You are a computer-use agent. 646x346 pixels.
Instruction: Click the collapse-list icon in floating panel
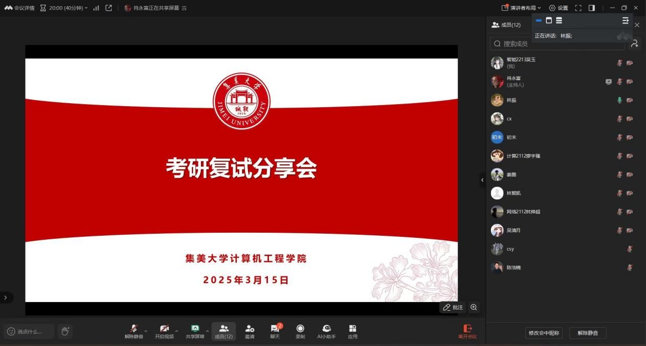coord(625,20)
